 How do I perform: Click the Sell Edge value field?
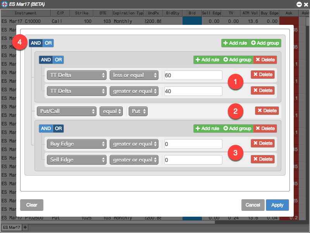tap(193, 160)
